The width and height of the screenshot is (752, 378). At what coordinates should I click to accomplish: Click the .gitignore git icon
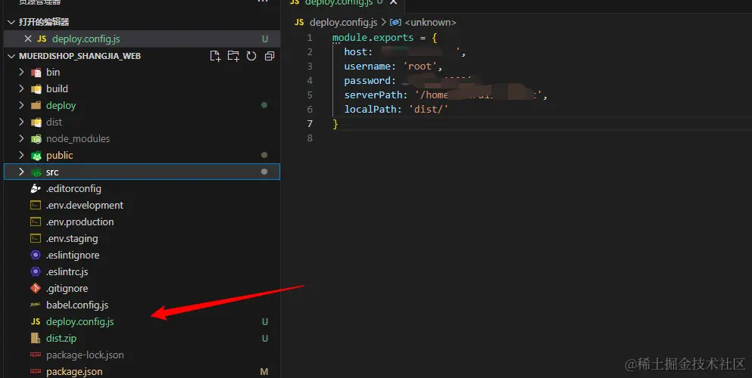point(36,289)
